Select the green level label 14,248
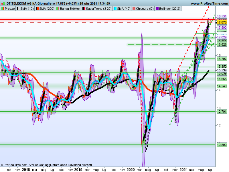The height and width of the screenshot is (172, 229). [x=222, y=86]
